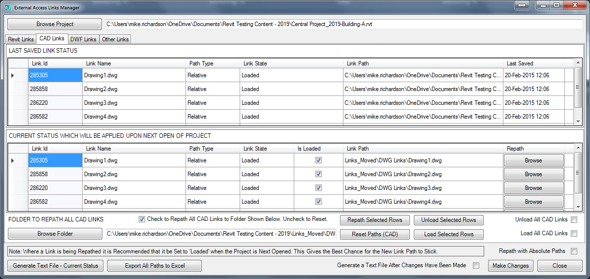
Task: Click Repath Selected Rows button
Action: 375,220
